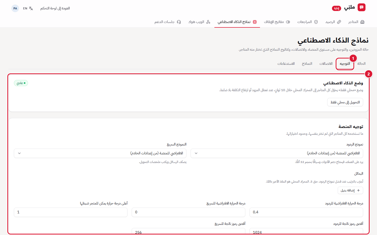
Task: Open the PA user avatar
Action: 15,8
